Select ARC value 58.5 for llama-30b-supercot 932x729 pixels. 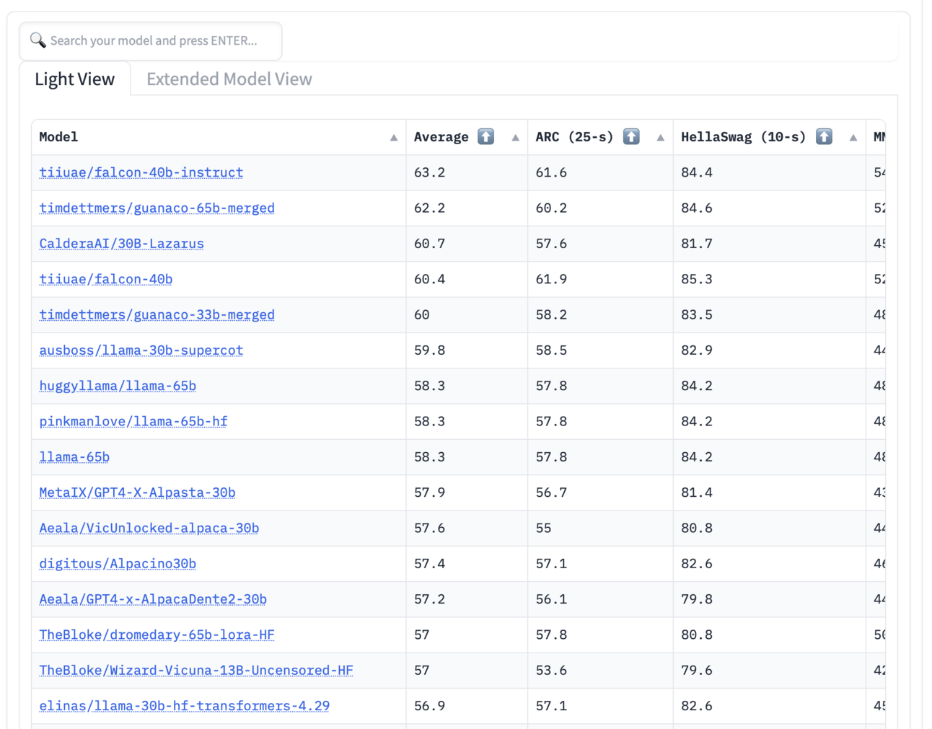(551, 350)
